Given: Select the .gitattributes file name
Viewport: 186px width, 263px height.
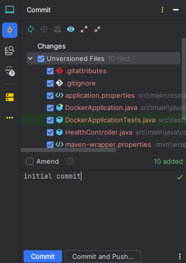Looking at the screenshot, I should 86,71.
